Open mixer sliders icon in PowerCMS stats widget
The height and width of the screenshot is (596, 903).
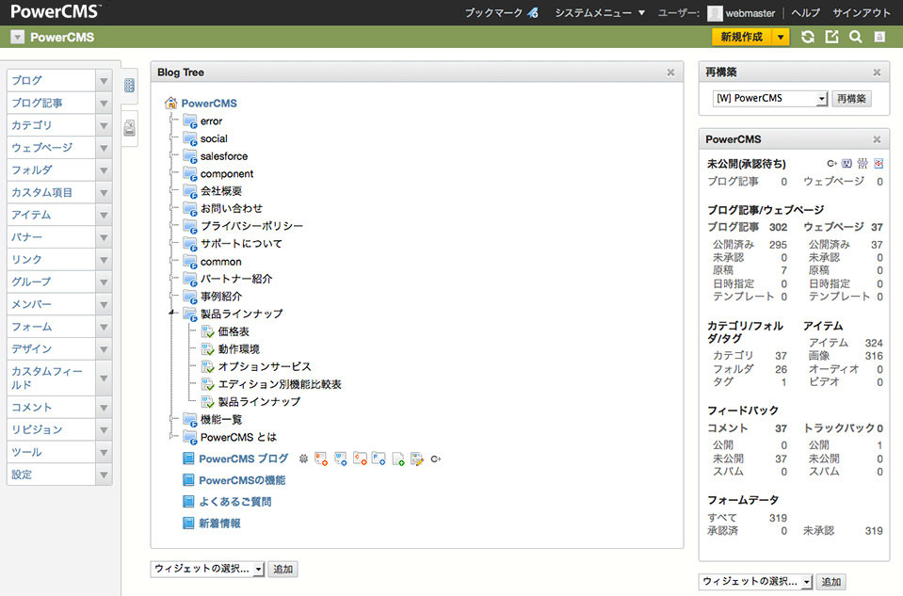coord(863,164)
